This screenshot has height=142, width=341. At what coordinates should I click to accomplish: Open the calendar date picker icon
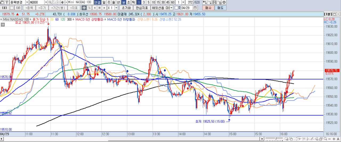(195, 8)
